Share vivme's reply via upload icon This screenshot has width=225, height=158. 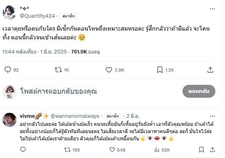coord(213,150)
